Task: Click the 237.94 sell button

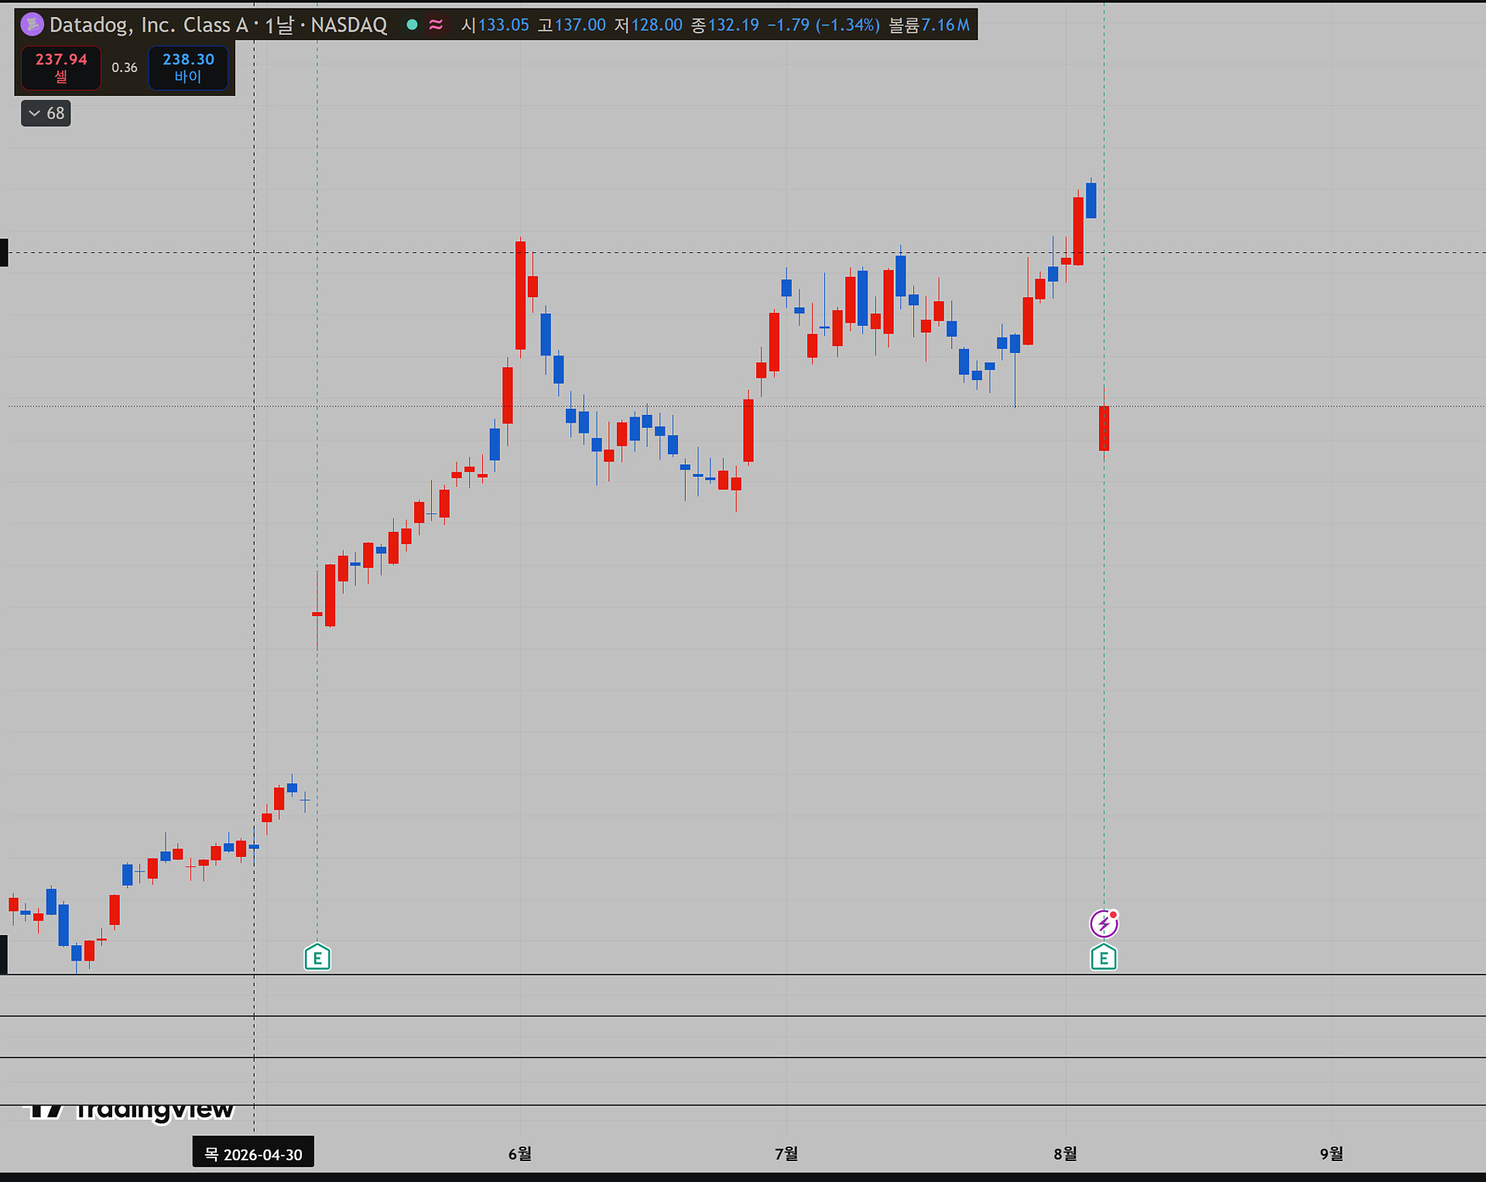Action: 61,67
